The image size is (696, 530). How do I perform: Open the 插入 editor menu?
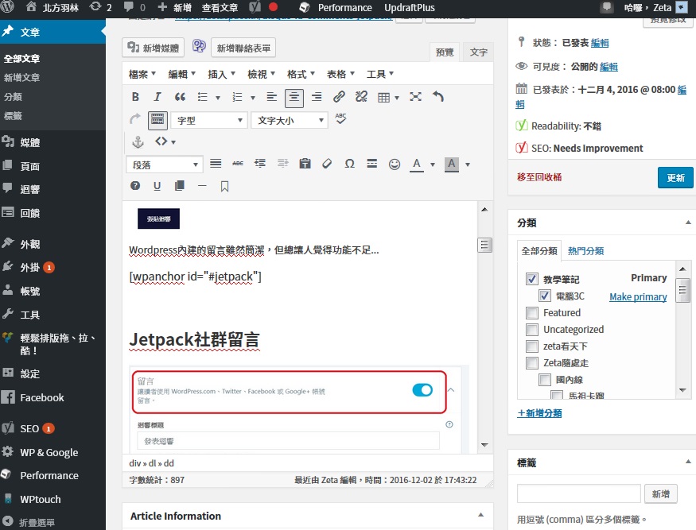221,74
